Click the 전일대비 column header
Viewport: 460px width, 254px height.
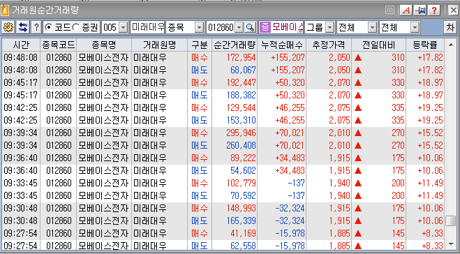tap(379, 45)
